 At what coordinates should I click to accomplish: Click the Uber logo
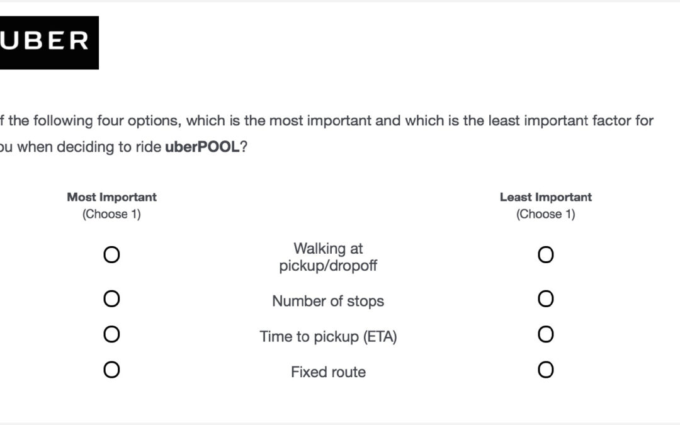[49, 43]
